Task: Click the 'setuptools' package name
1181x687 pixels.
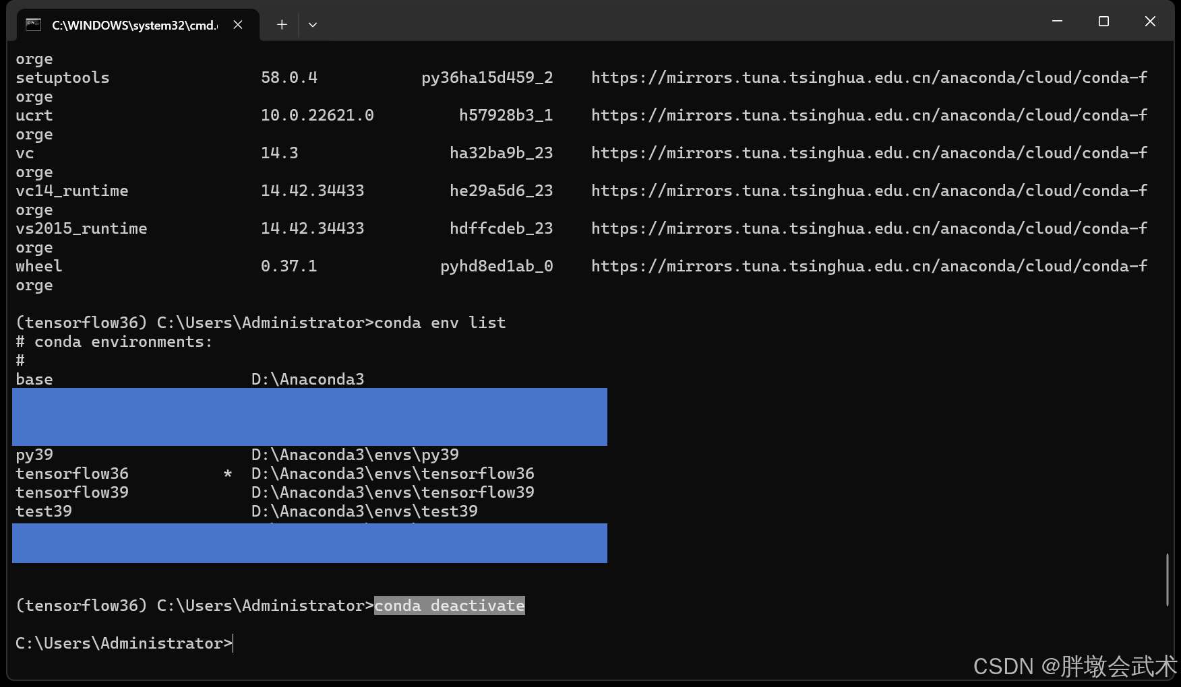Action: [63, 77]
